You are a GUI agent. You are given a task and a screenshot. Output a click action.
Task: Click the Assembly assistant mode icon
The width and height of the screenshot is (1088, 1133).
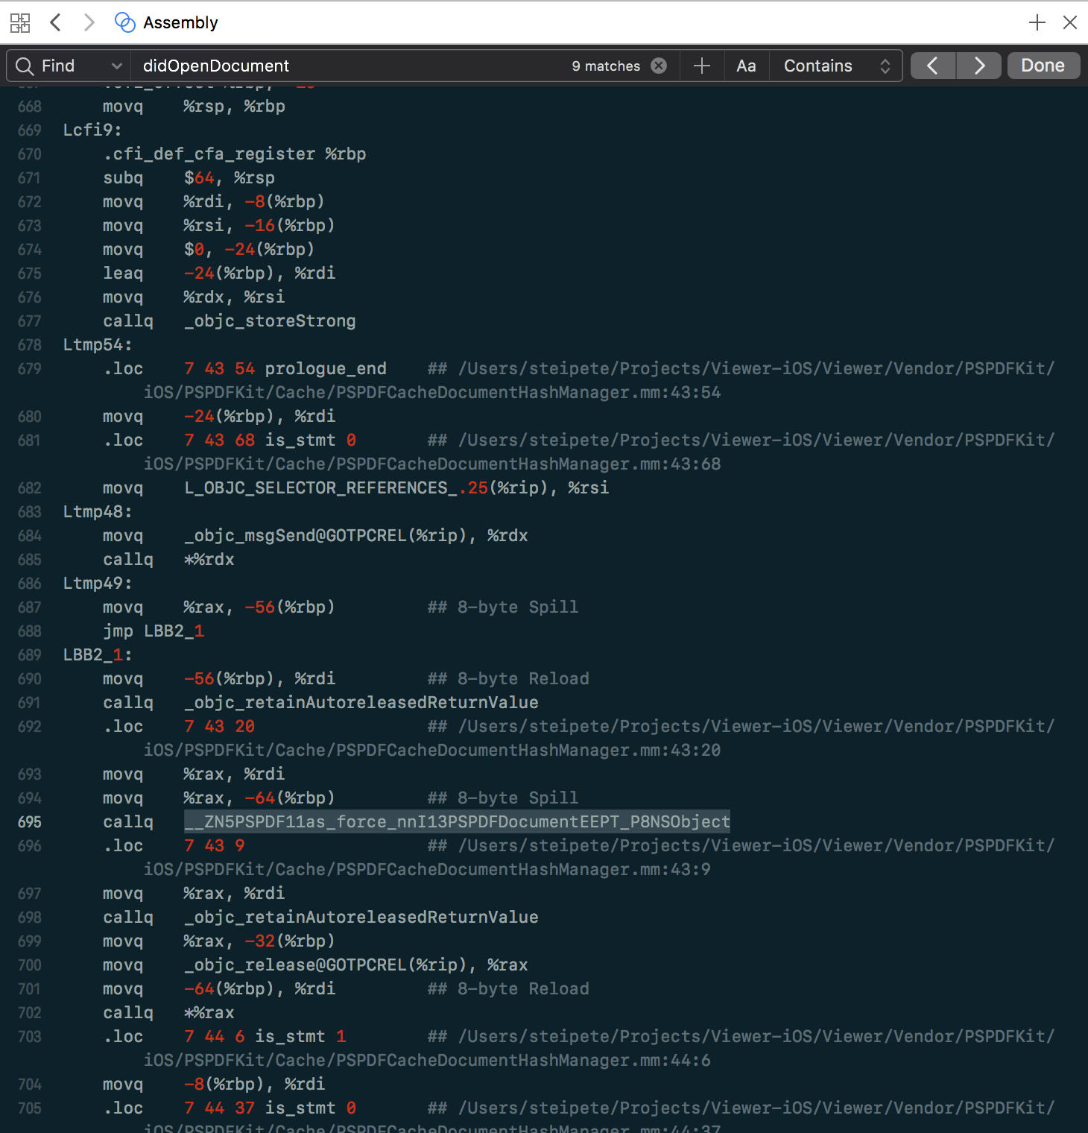pyautogui.click(x=124, y=23)
